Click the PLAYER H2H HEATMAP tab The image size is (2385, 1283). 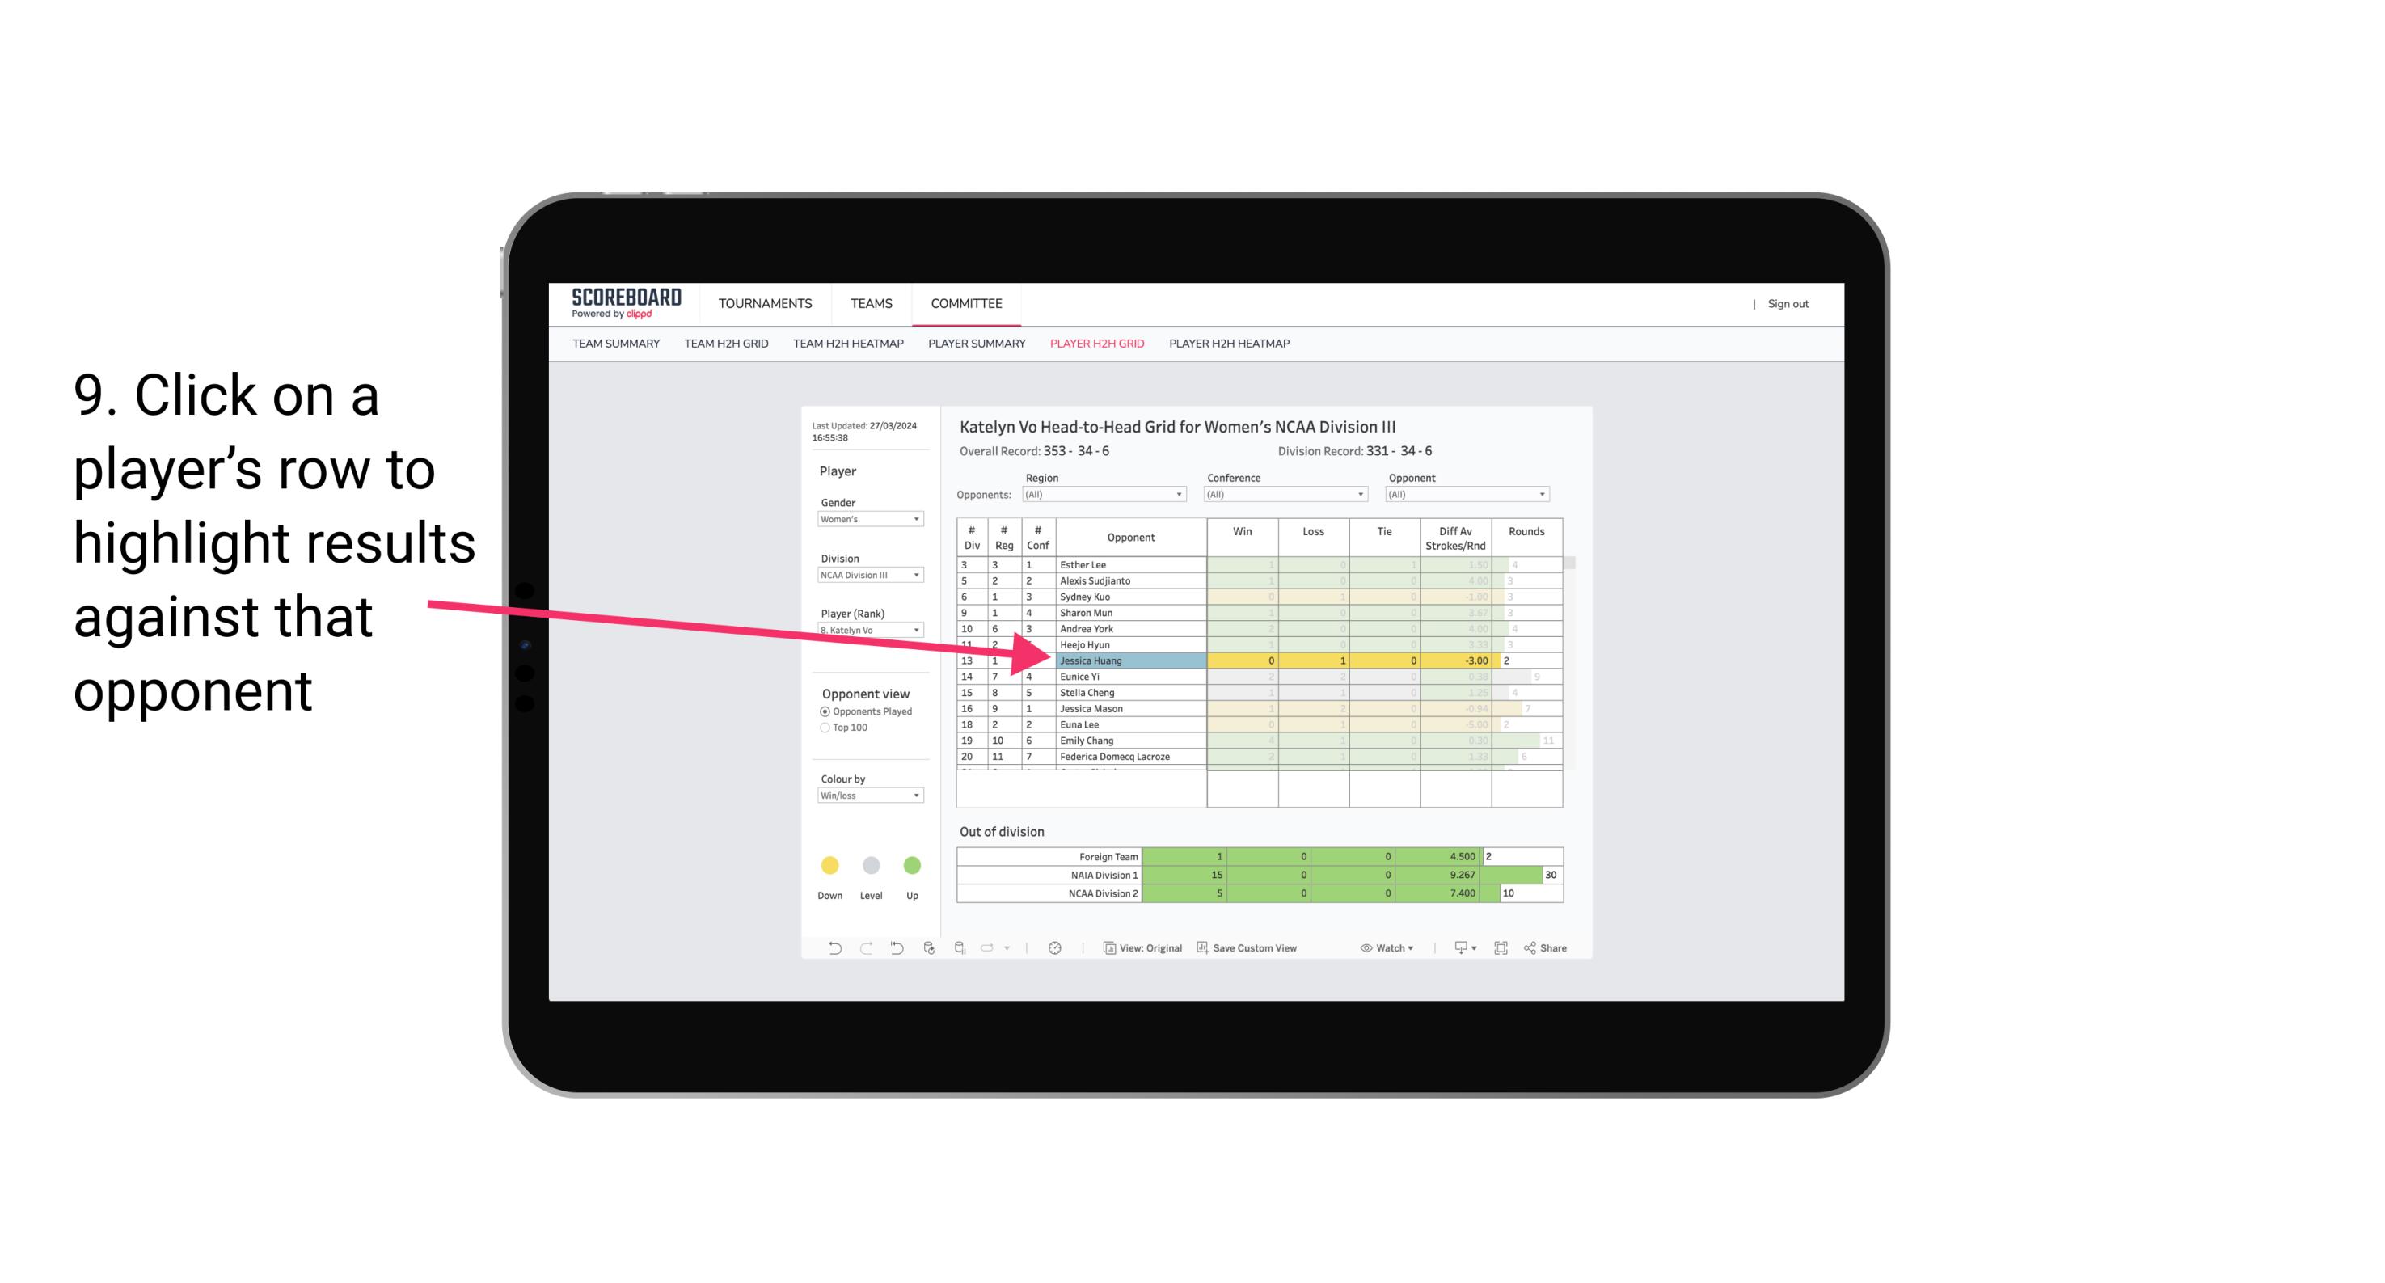coord(1230,348)
